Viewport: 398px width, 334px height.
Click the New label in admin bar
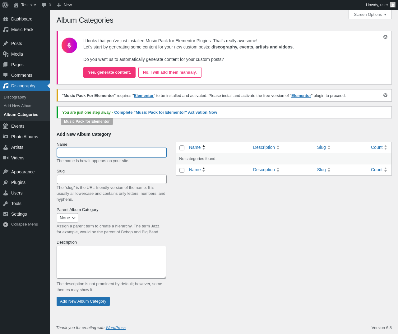[x=68, y=5]
